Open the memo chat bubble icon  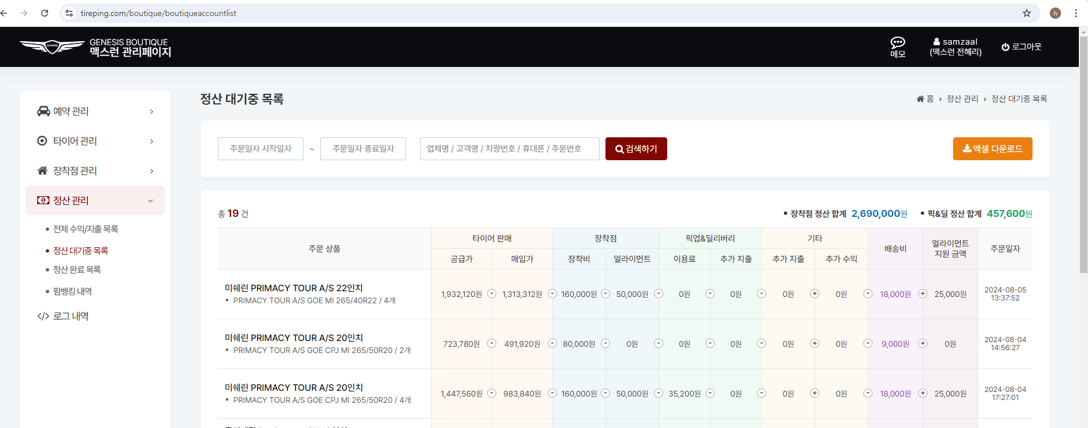(x=898, y=43)
